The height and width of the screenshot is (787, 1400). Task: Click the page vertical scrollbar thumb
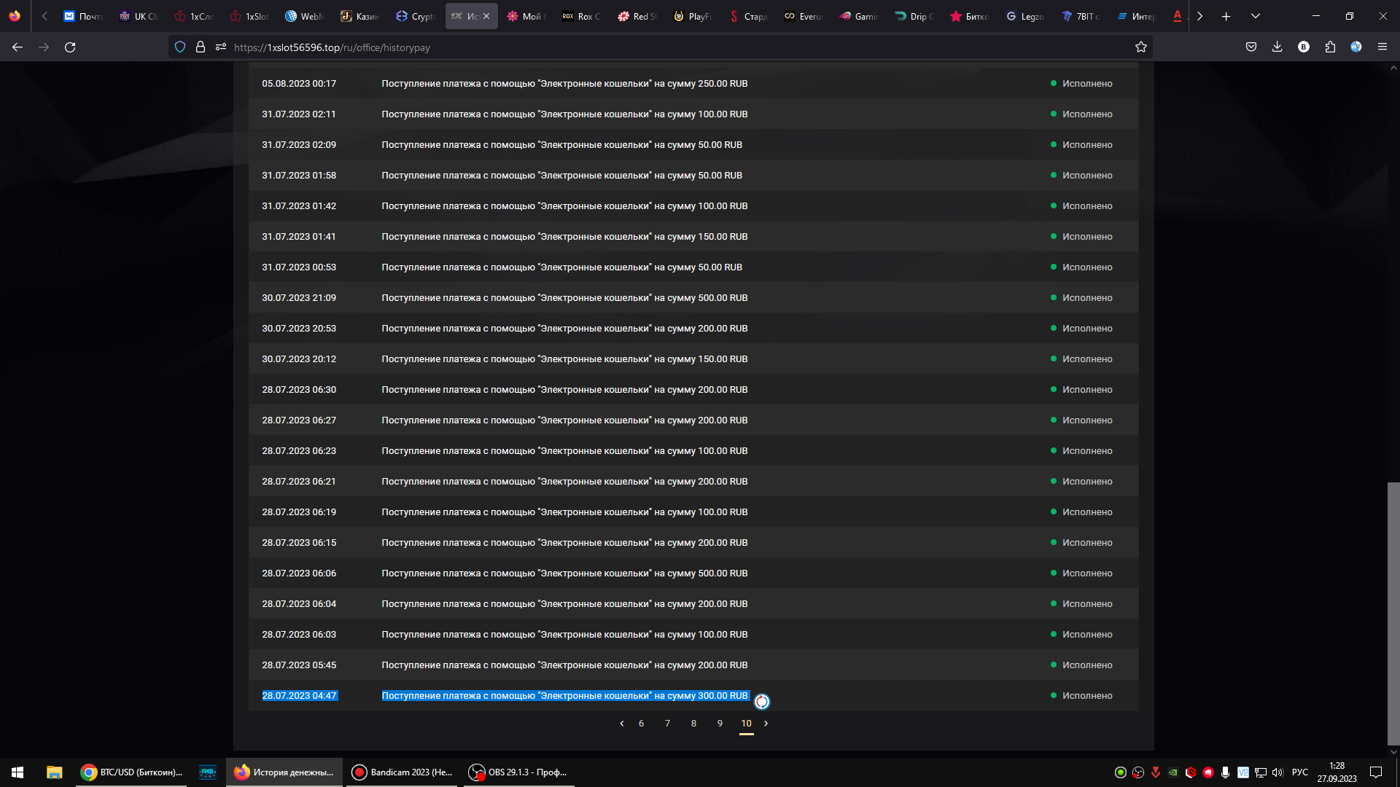(1393, 612)
